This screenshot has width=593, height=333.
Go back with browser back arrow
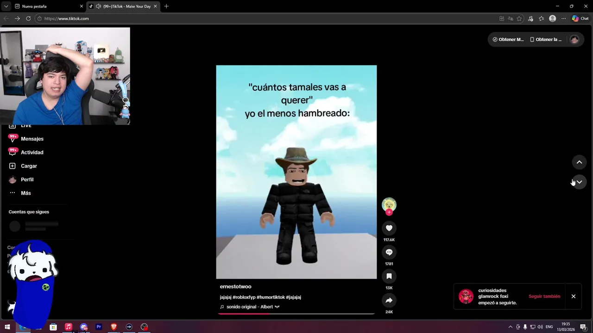(x=6, y=18)
